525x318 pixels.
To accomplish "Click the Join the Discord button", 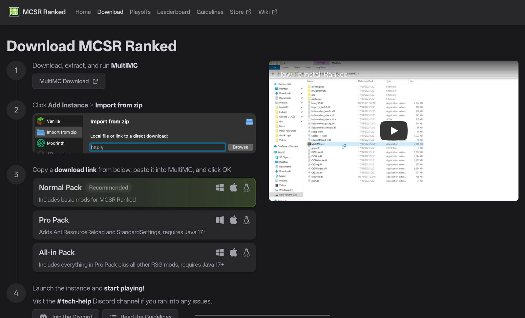I will coord(66,316).
